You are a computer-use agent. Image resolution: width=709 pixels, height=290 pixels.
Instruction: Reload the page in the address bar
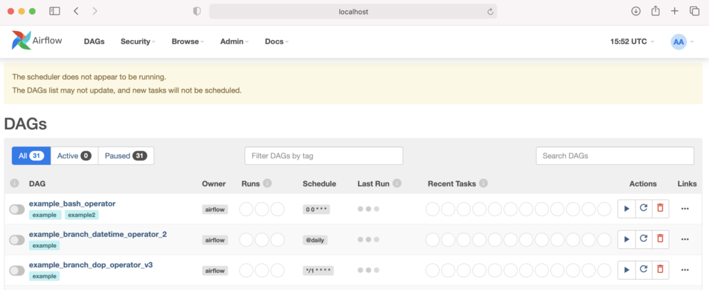pyautogui.click(x=490, y=11)
